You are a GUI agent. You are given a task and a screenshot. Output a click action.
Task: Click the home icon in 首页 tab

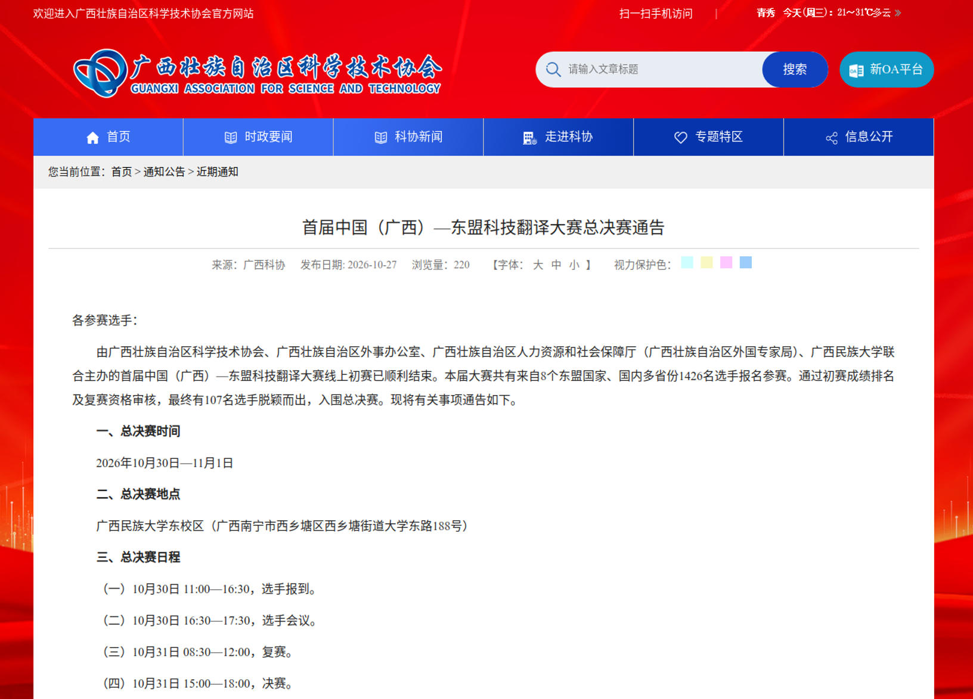coord(92,138)
